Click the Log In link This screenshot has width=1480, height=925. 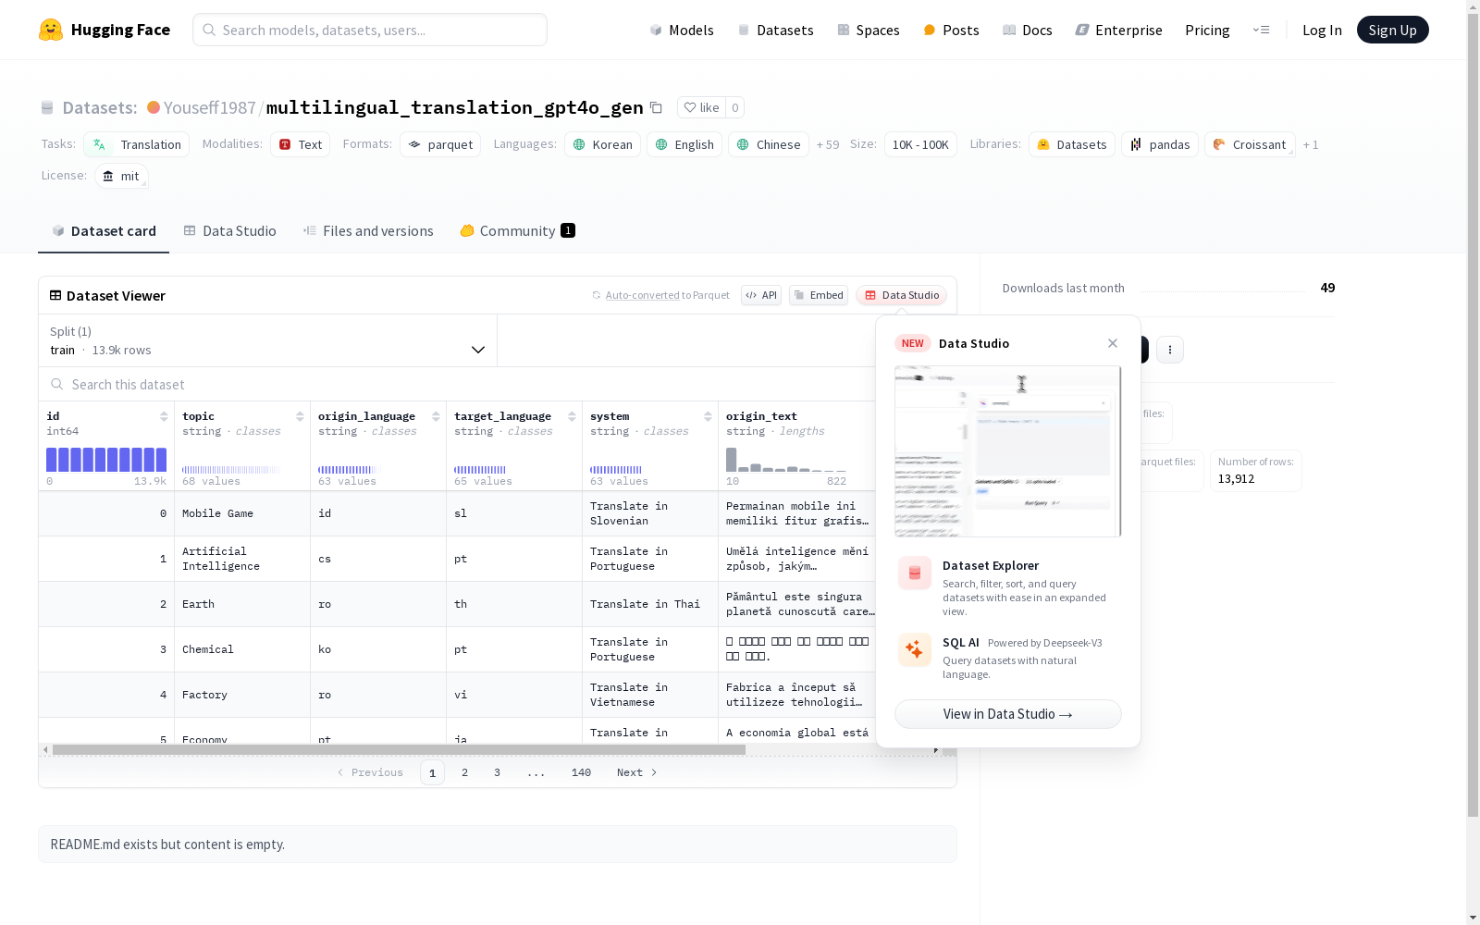pyautogui.click(x=1322, y=31)
